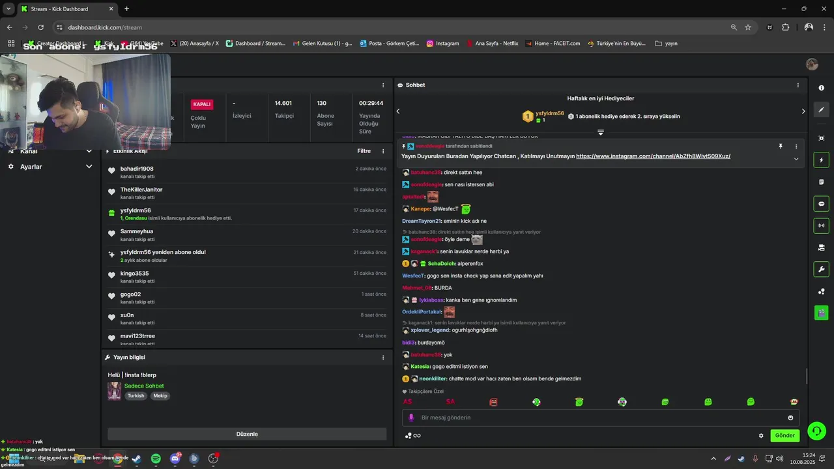Show next gifter with right arrow
Screen dimensions: 834x469
point(803,111)
